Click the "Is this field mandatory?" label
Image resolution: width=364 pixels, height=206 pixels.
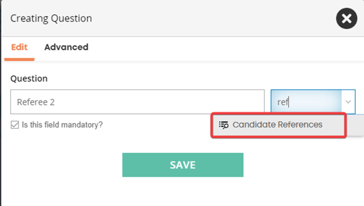coord(62,125)
